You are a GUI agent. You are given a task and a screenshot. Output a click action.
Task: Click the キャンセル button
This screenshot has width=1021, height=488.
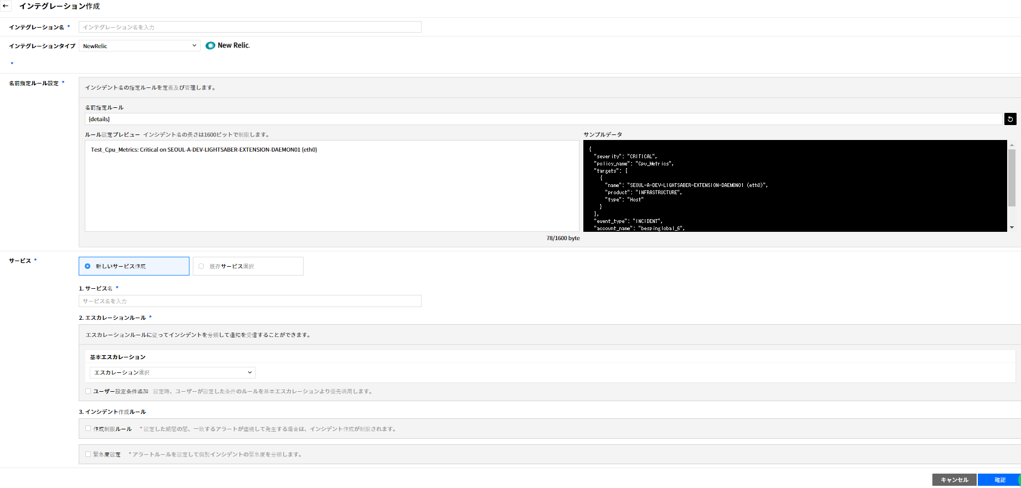[954, 480]
